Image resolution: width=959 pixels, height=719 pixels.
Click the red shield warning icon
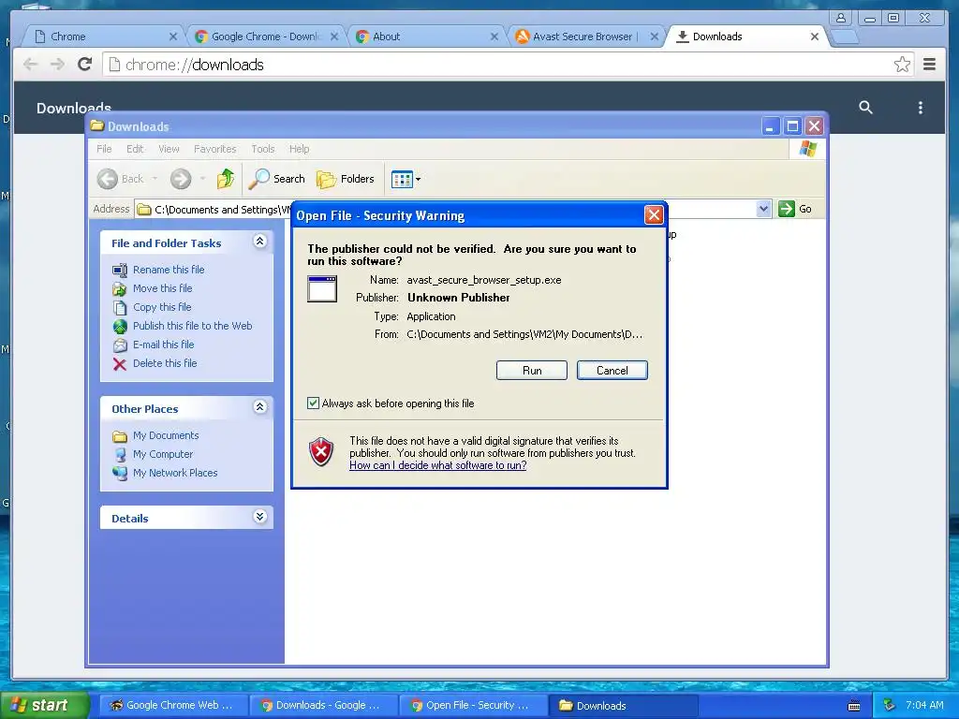pyautogui.click(x=322, y=452)
